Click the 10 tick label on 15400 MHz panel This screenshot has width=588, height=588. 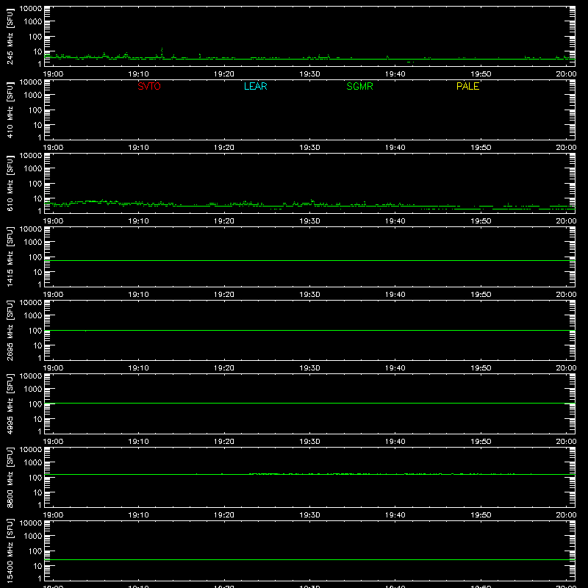(38, 566)
